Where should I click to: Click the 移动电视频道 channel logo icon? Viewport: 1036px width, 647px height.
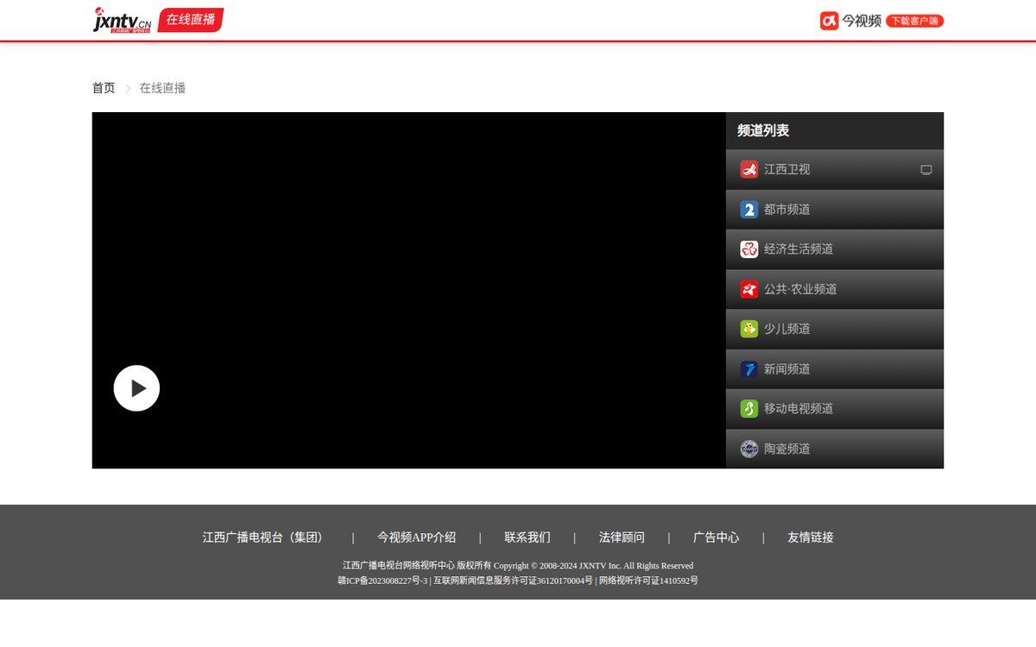coord(749,409)
